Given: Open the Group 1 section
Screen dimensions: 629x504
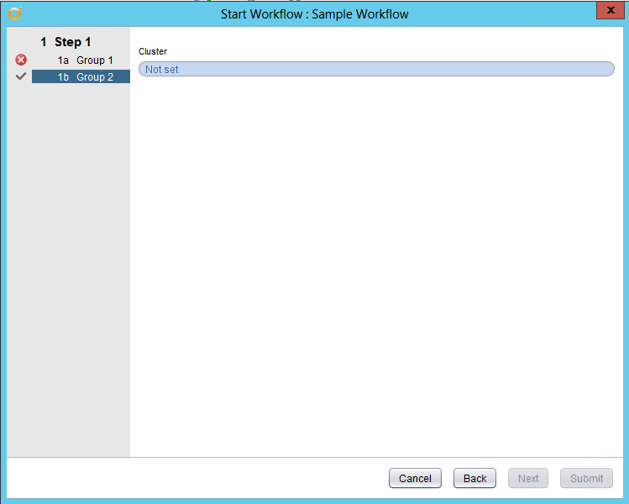Looking at the screenshot, I should point(94,60).
